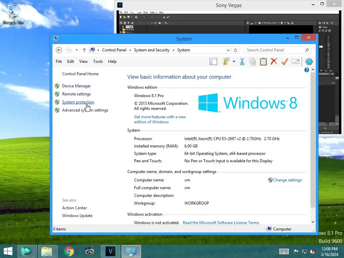Open the raccoon app on taskbar
Viewport: 344px width, 258px height.
click(x=89, y=251)
